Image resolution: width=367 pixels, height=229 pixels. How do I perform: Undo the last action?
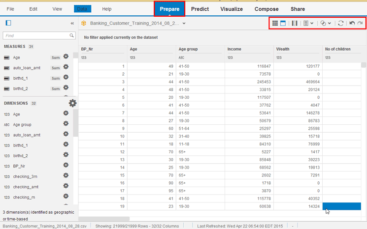pos(352,23)
